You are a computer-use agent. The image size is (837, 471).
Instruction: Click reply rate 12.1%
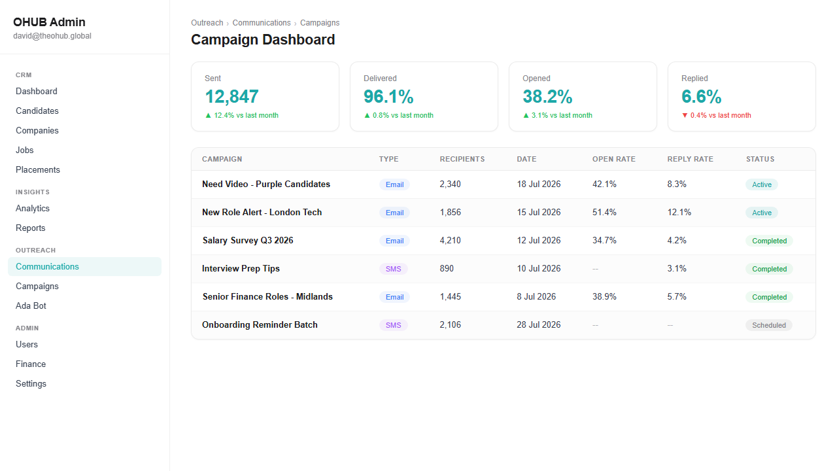[x=679, y=213]
